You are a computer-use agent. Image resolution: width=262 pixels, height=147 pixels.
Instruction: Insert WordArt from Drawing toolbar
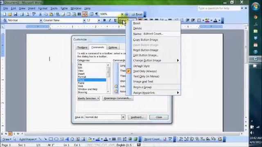tap(67, 139)
